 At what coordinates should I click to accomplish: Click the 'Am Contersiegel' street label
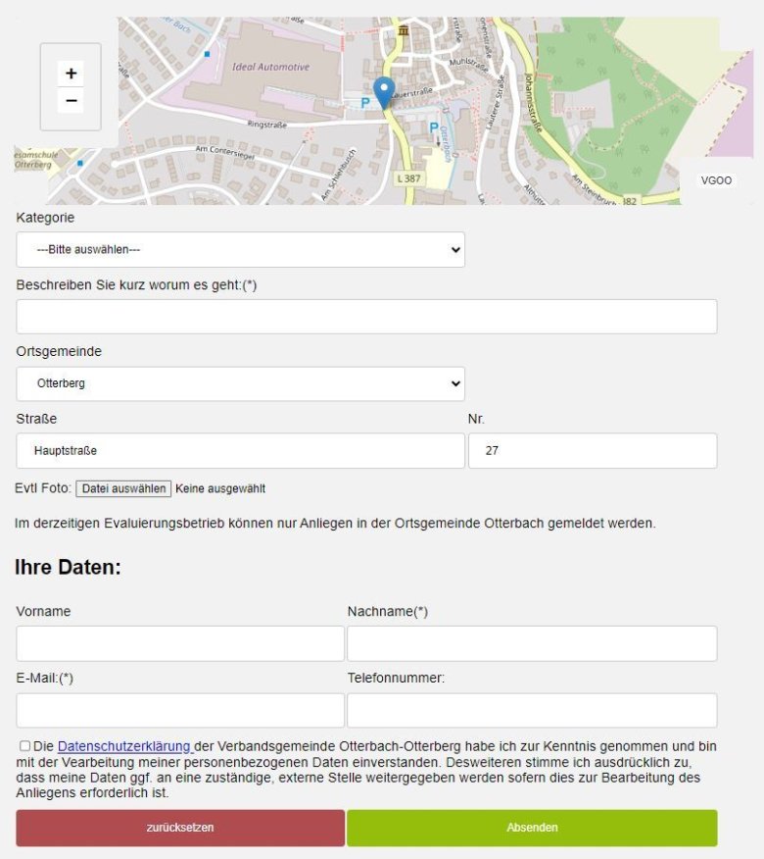point(225,152)
